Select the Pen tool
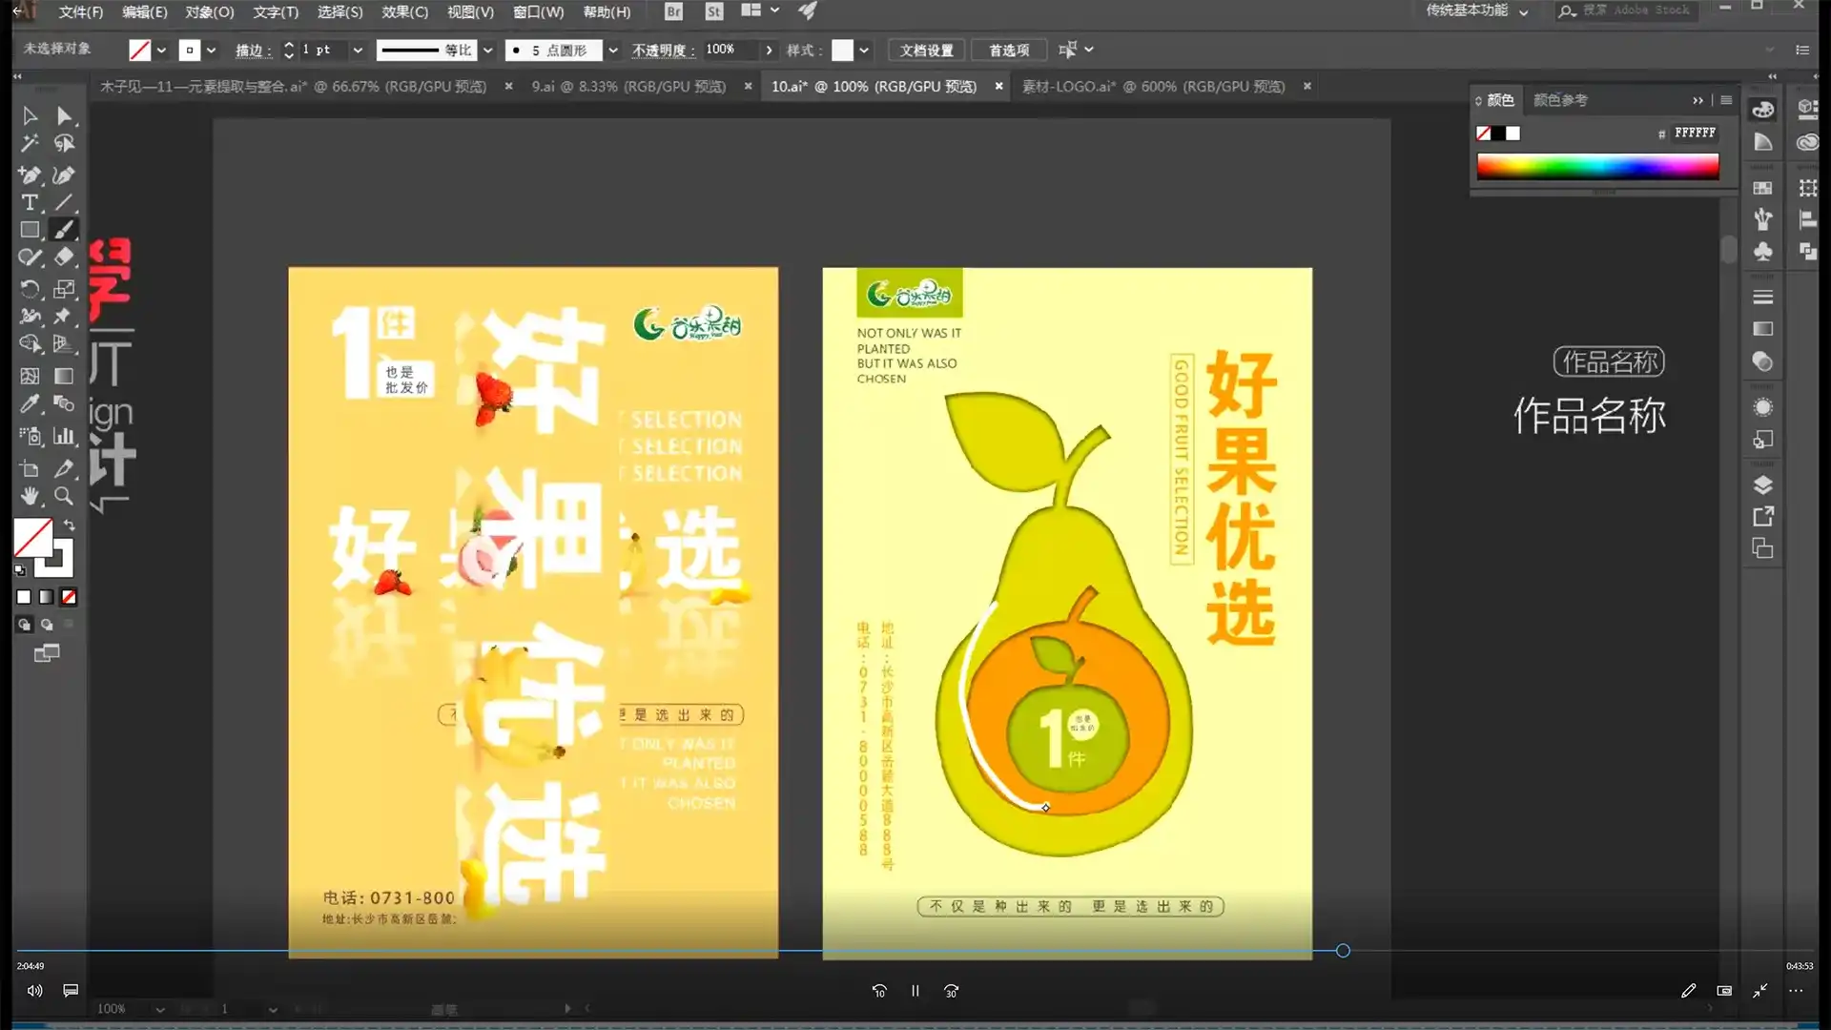 click(30, 175)
